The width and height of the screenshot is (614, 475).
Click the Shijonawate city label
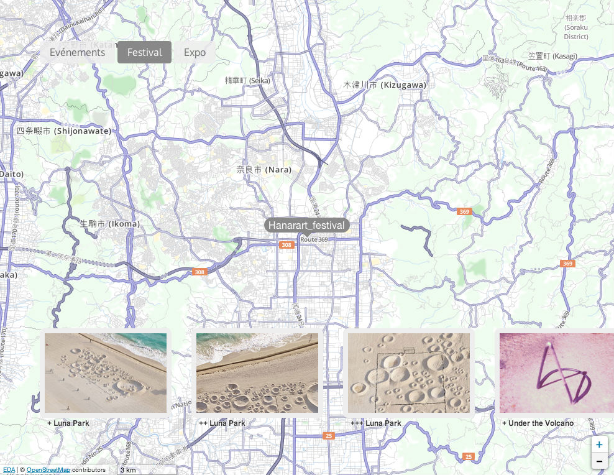(64, 131)
